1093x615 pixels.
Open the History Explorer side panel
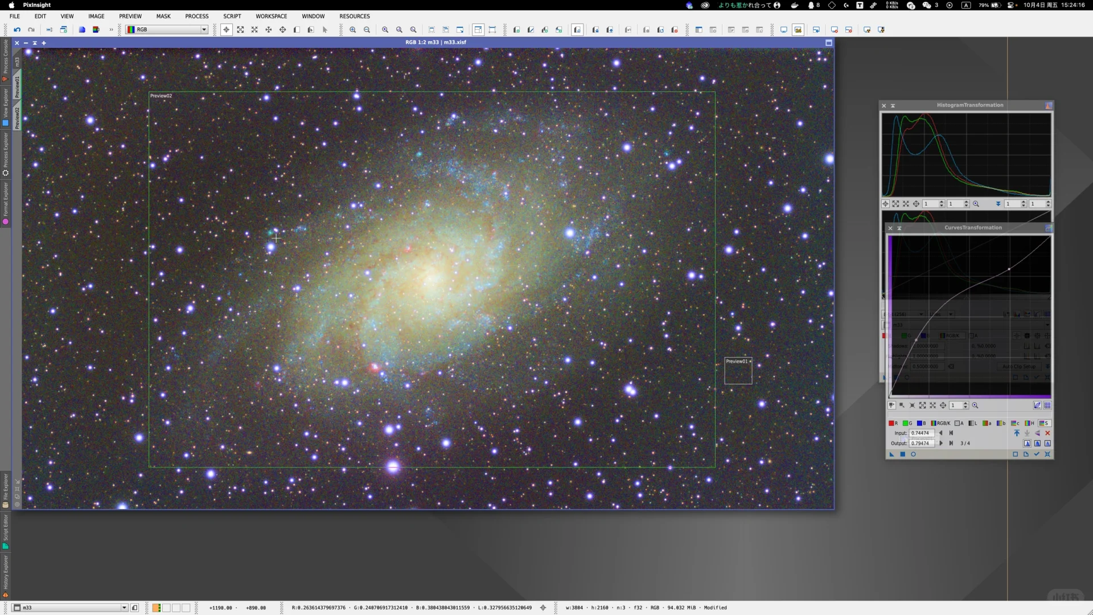pyautogui.click(x=6, y=576)
